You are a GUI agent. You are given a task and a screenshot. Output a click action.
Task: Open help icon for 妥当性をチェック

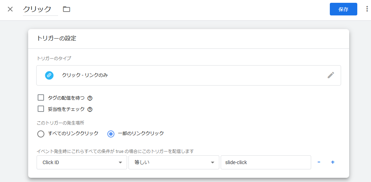tap(90, 109)
